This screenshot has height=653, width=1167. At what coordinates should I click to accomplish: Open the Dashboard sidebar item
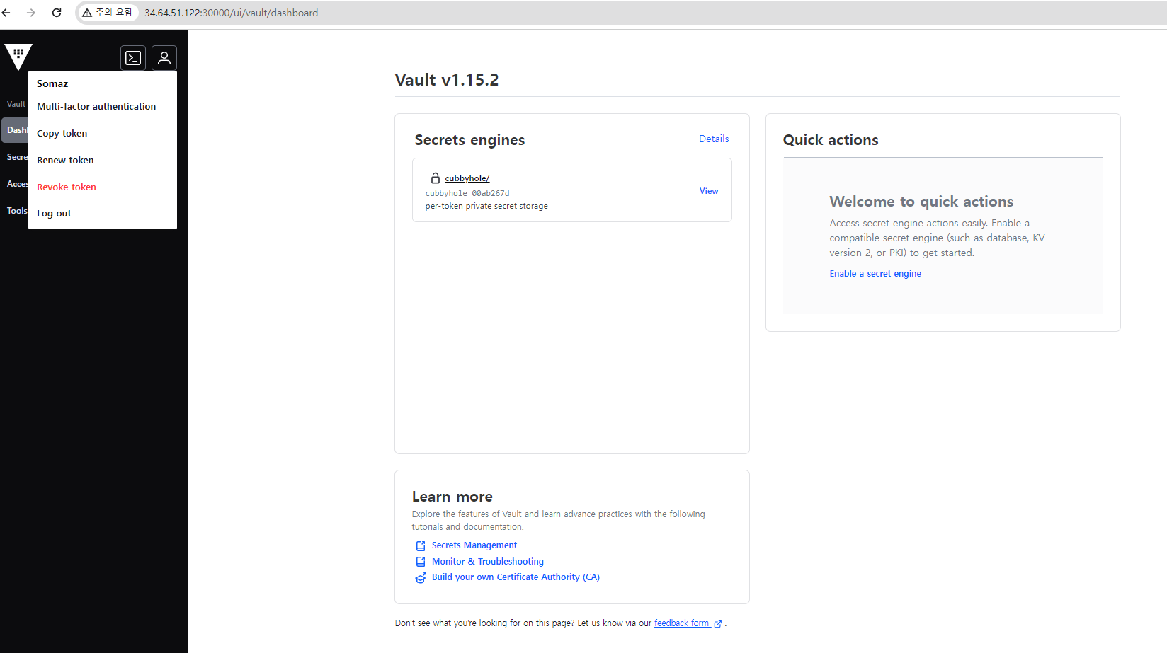[x=16, y=130]
